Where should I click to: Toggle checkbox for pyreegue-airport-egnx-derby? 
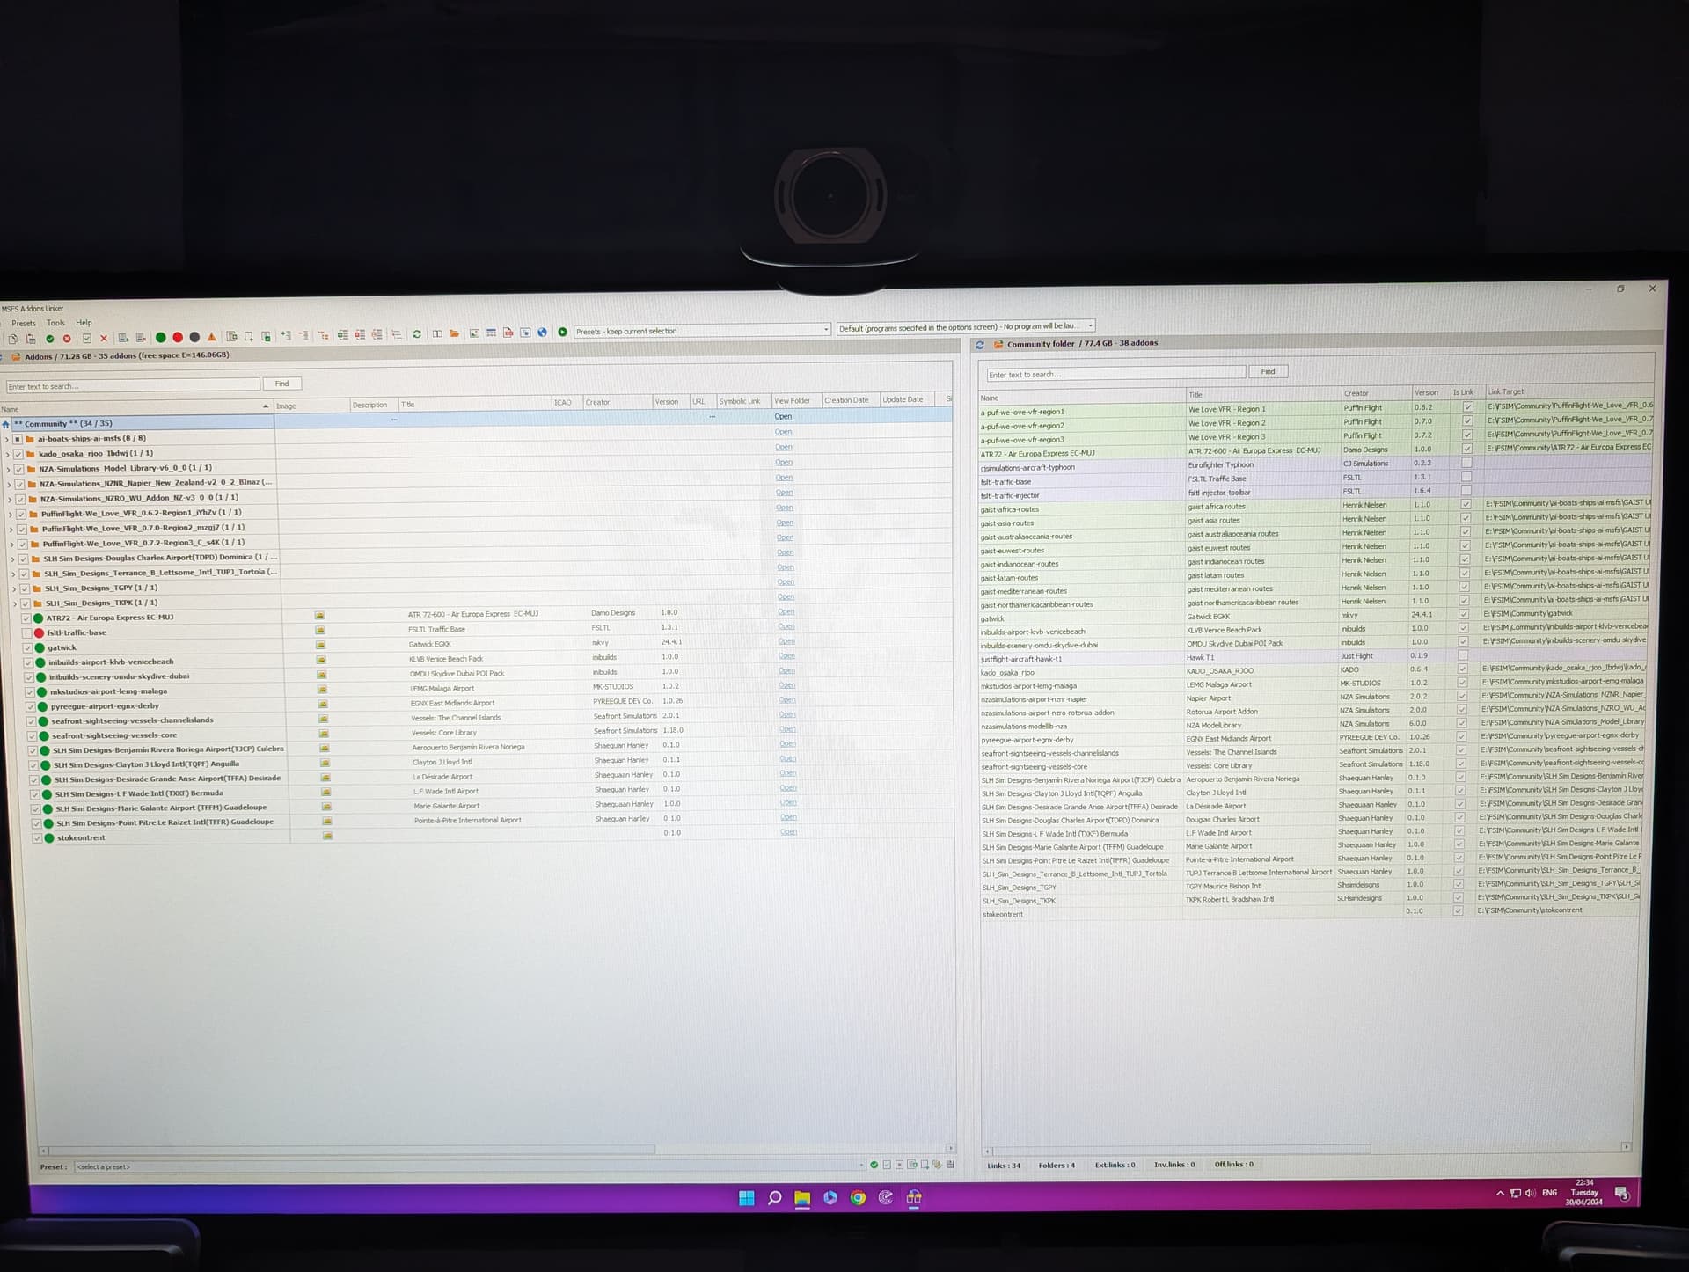click(29, 706)
